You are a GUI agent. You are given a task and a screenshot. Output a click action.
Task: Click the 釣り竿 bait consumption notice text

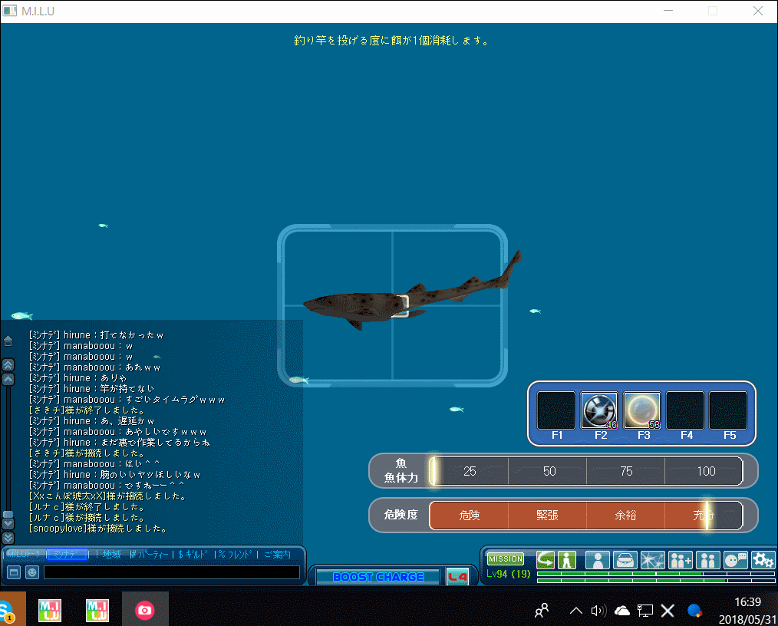[391, 41]
